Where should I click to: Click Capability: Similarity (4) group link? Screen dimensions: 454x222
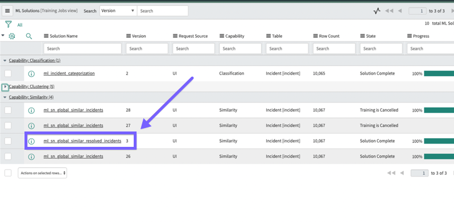pos(31,97)
